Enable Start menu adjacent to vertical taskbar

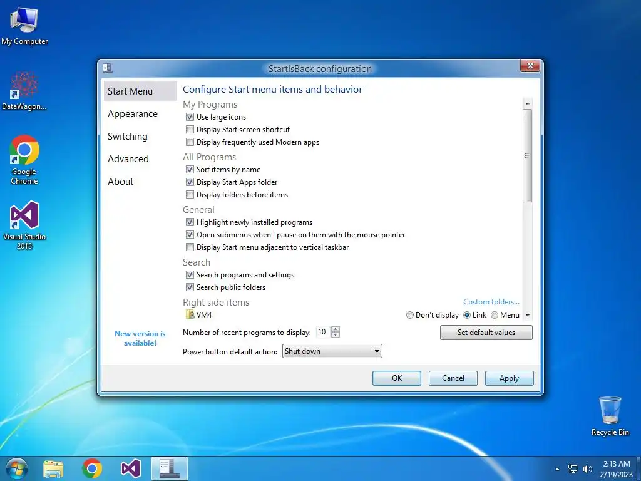tap(190, 247)
